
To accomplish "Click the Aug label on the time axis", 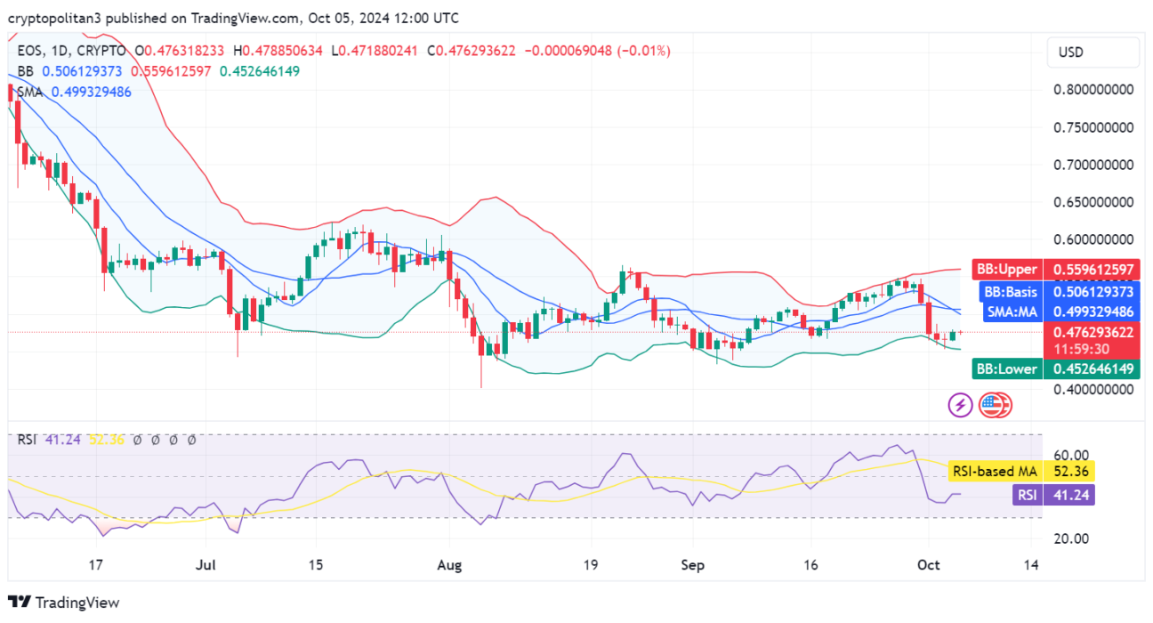I will [x=449, y=564].
